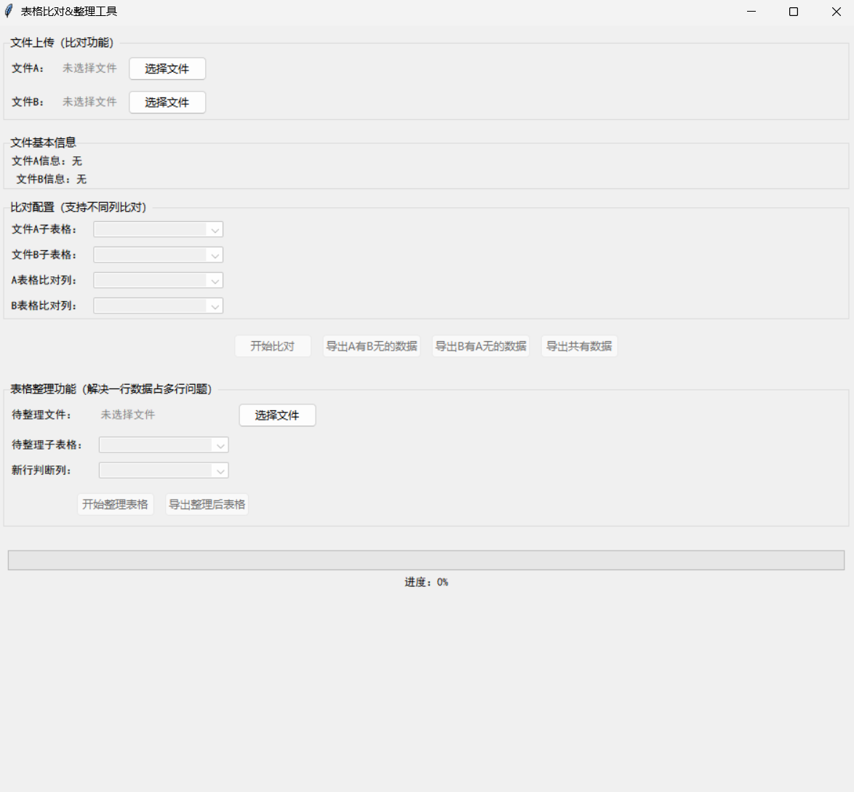Open the 文件B子表格 dropdown
854x792 pixels.
(159, 255)
